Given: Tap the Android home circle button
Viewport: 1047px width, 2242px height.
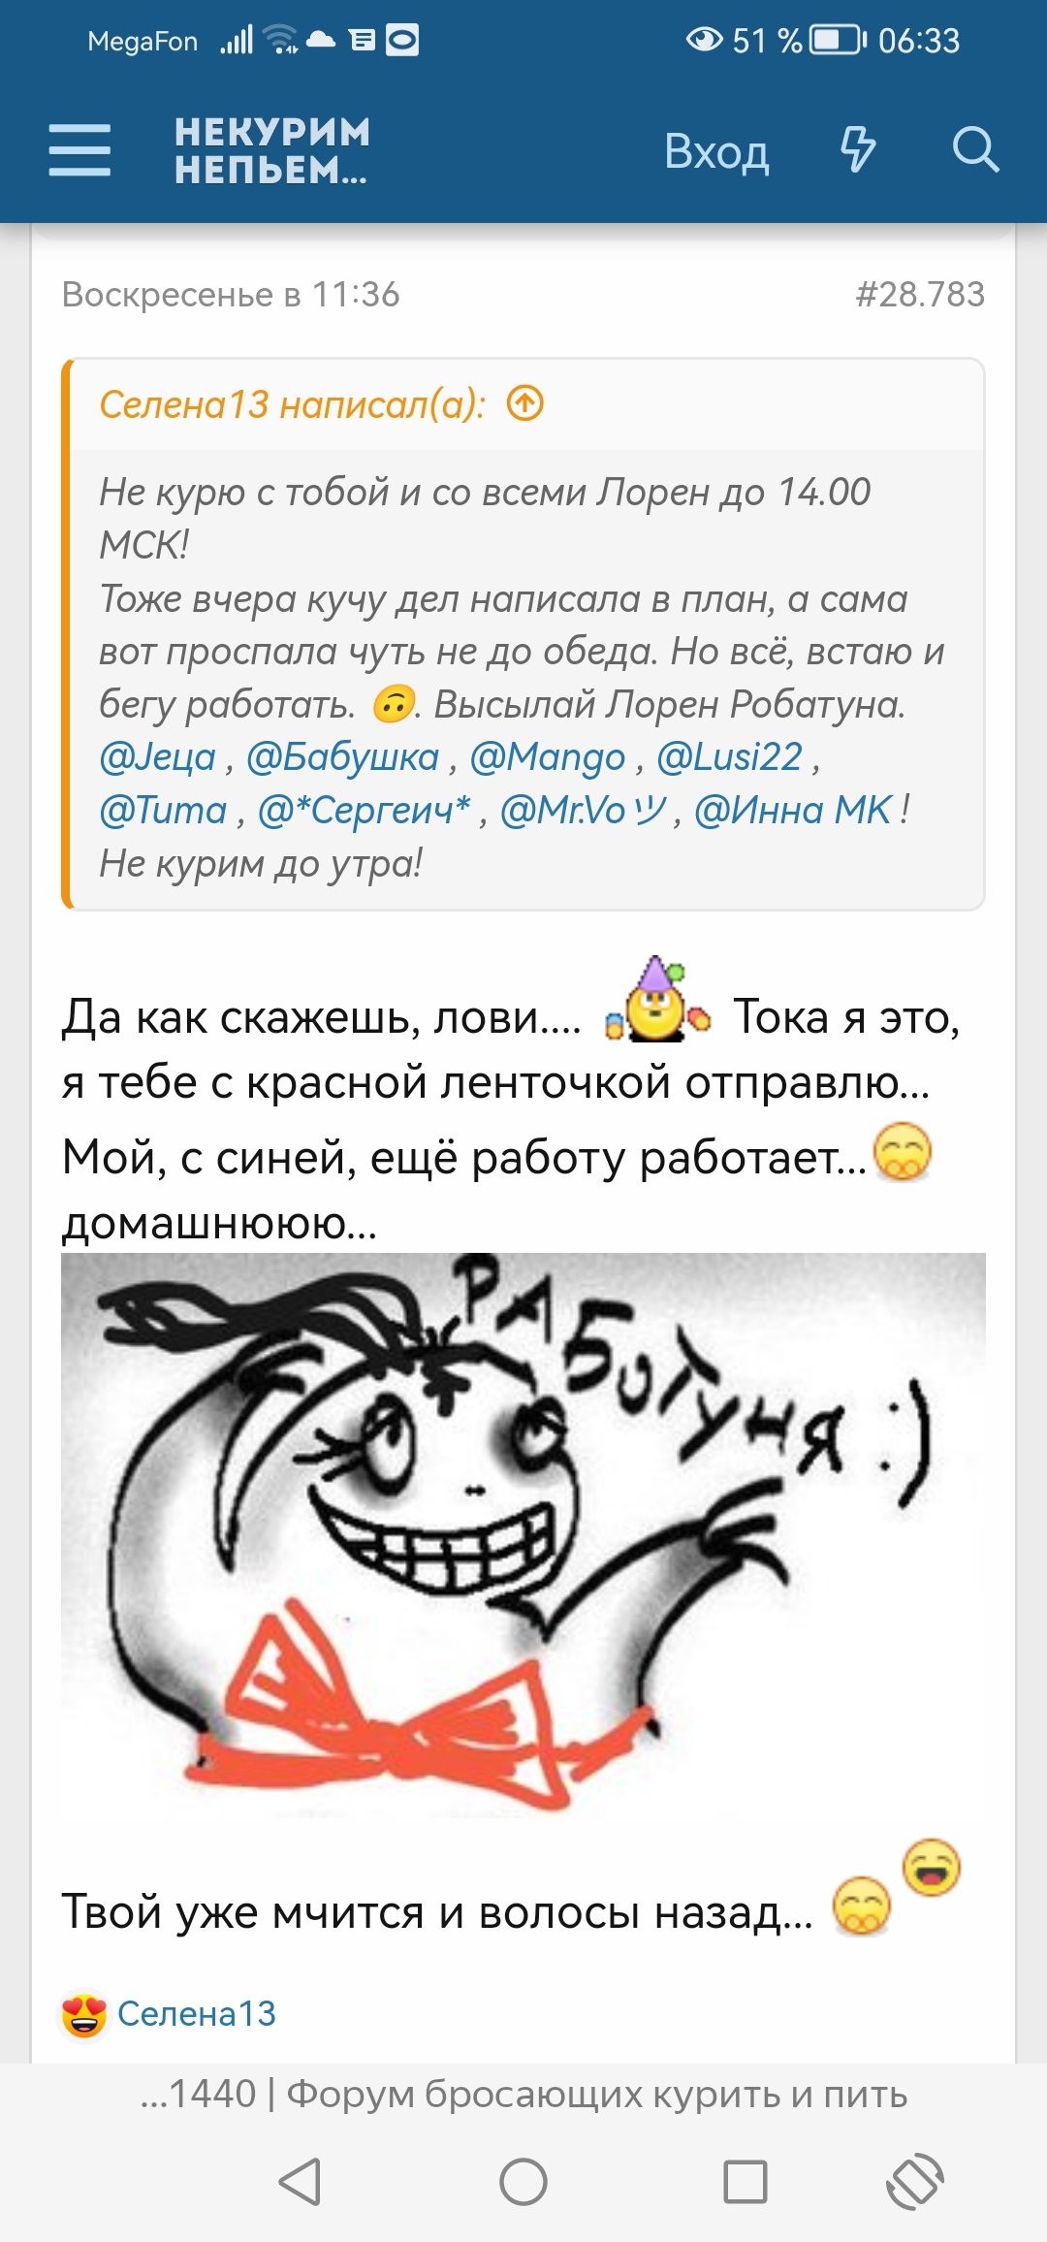Looking at the screenshot, I should tap(523, 2182).
